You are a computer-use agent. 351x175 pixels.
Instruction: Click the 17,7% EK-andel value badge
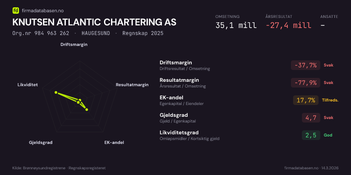[x=306, y=100]
